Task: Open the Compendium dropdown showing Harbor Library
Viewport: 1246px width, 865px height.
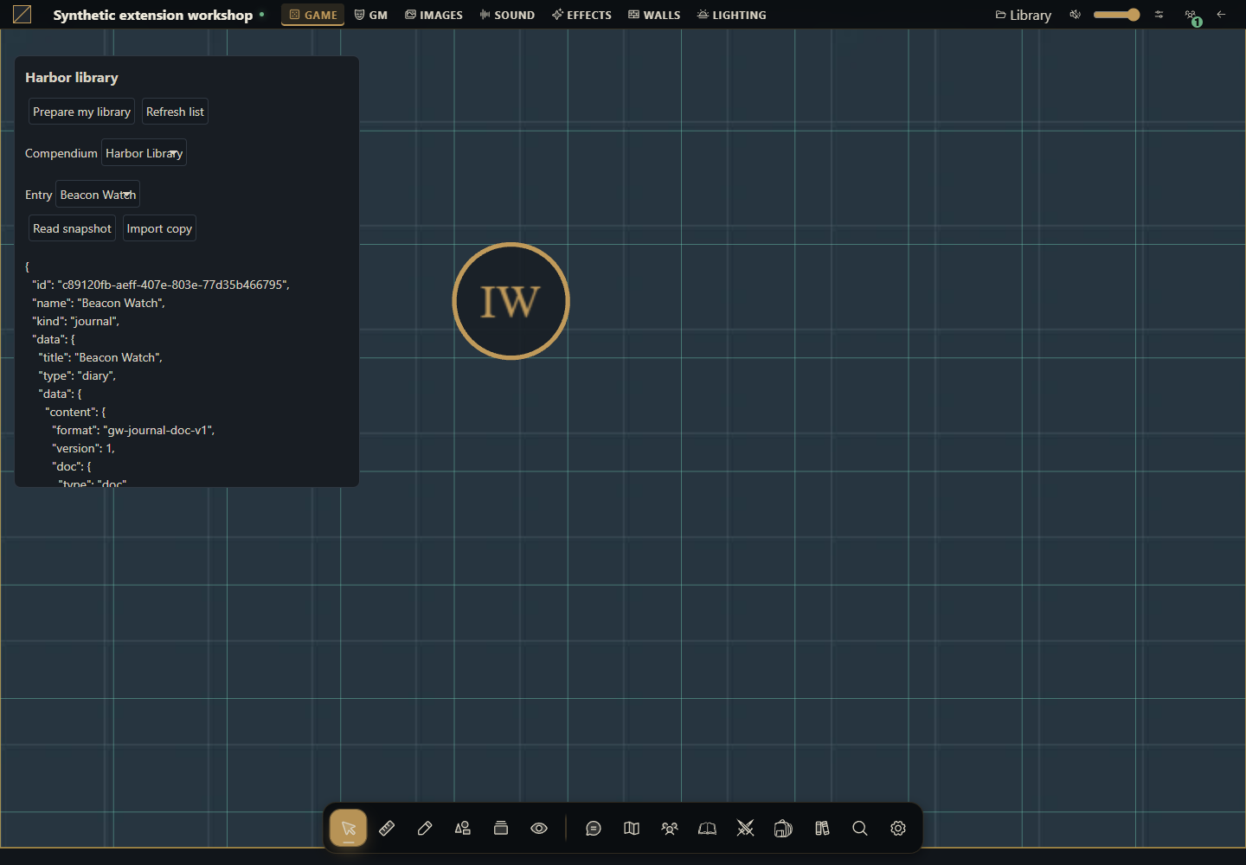Action: (x=145, y=153)
